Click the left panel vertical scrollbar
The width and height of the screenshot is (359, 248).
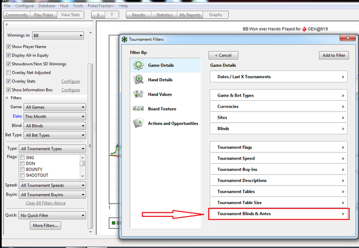click(90, 146)
